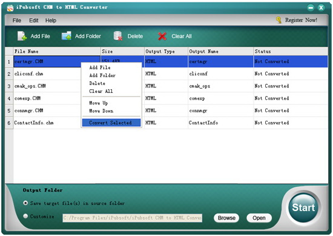Select the cmak_ops.CHM file name

pos(30,86)
